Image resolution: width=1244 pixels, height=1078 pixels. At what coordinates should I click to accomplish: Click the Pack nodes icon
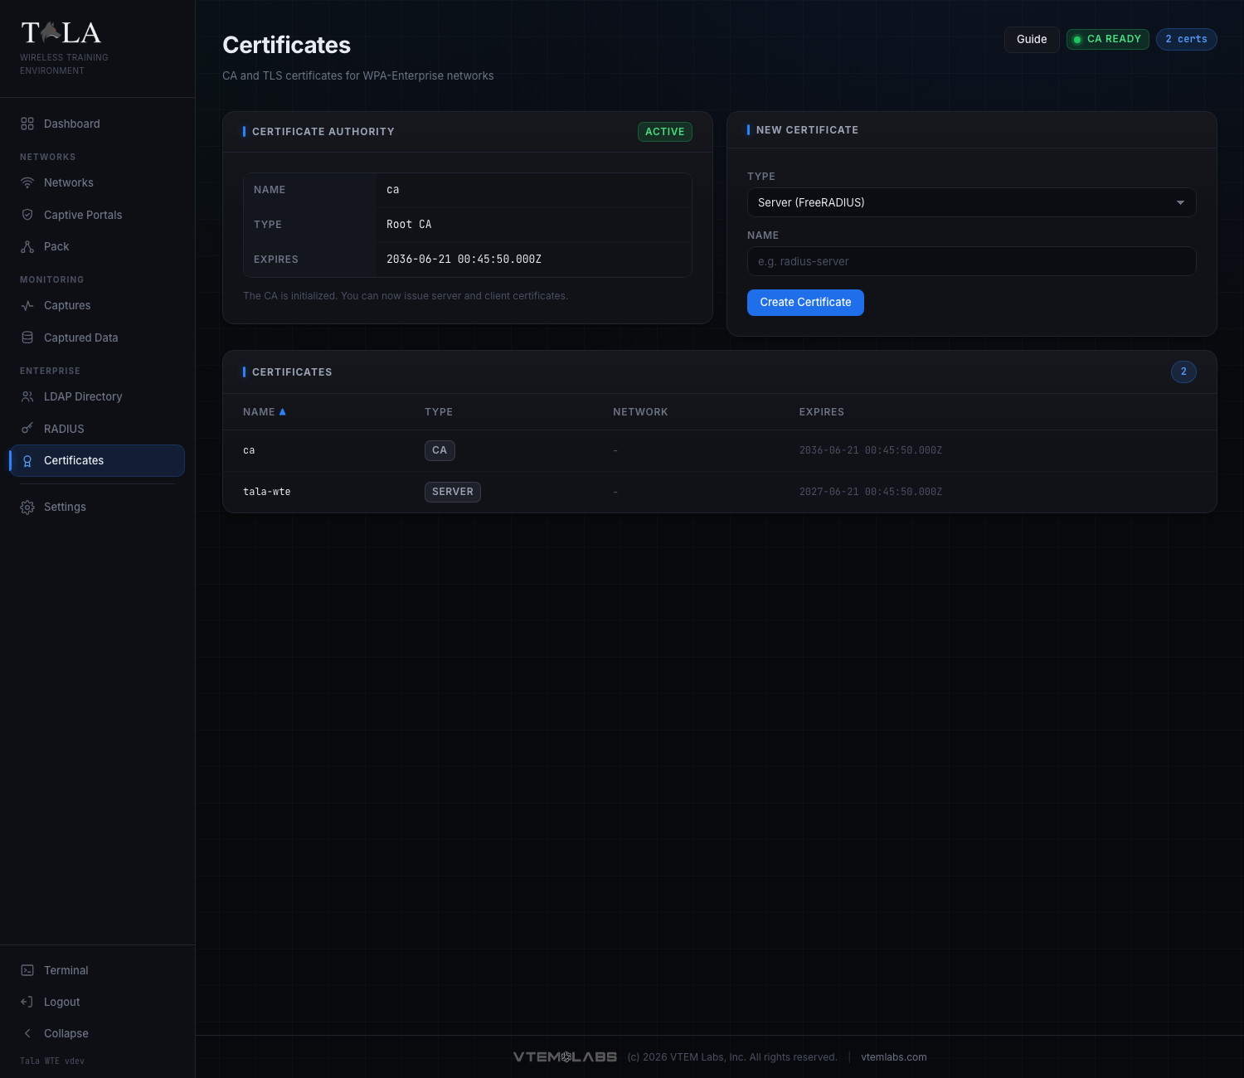point(27,246)
